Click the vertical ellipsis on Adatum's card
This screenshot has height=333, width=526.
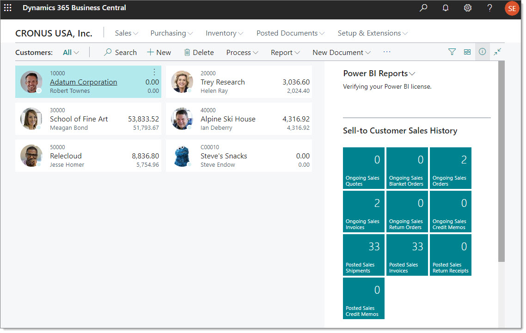pos(154,72)
